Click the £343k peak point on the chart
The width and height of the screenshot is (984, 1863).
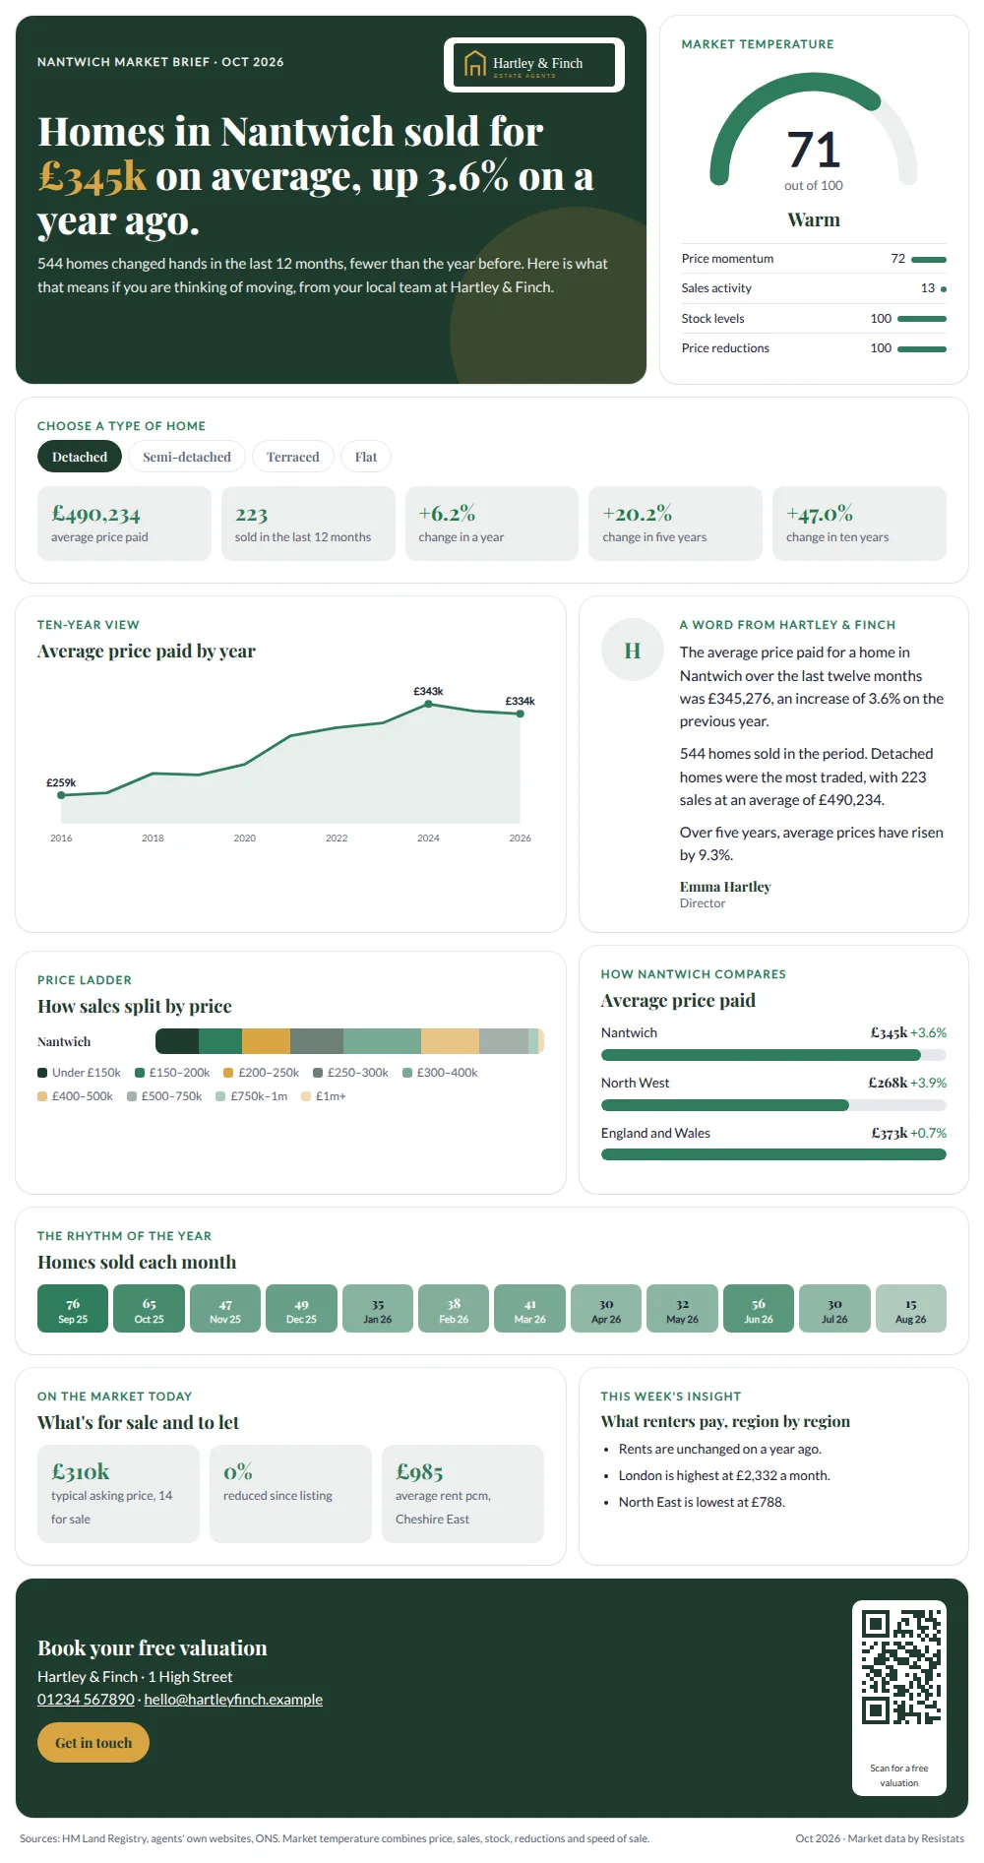[x=428, y=704]
